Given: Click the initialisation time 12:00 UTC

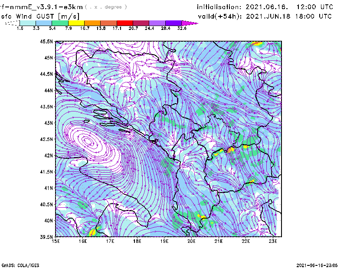Looking at the screenshot, I should pos(315,7).
